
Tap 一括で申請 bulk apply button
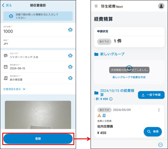pos(151,95)
